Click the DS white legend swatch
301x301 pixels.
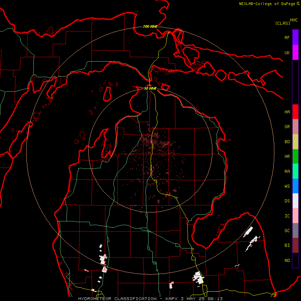click(x=295, y=201)
